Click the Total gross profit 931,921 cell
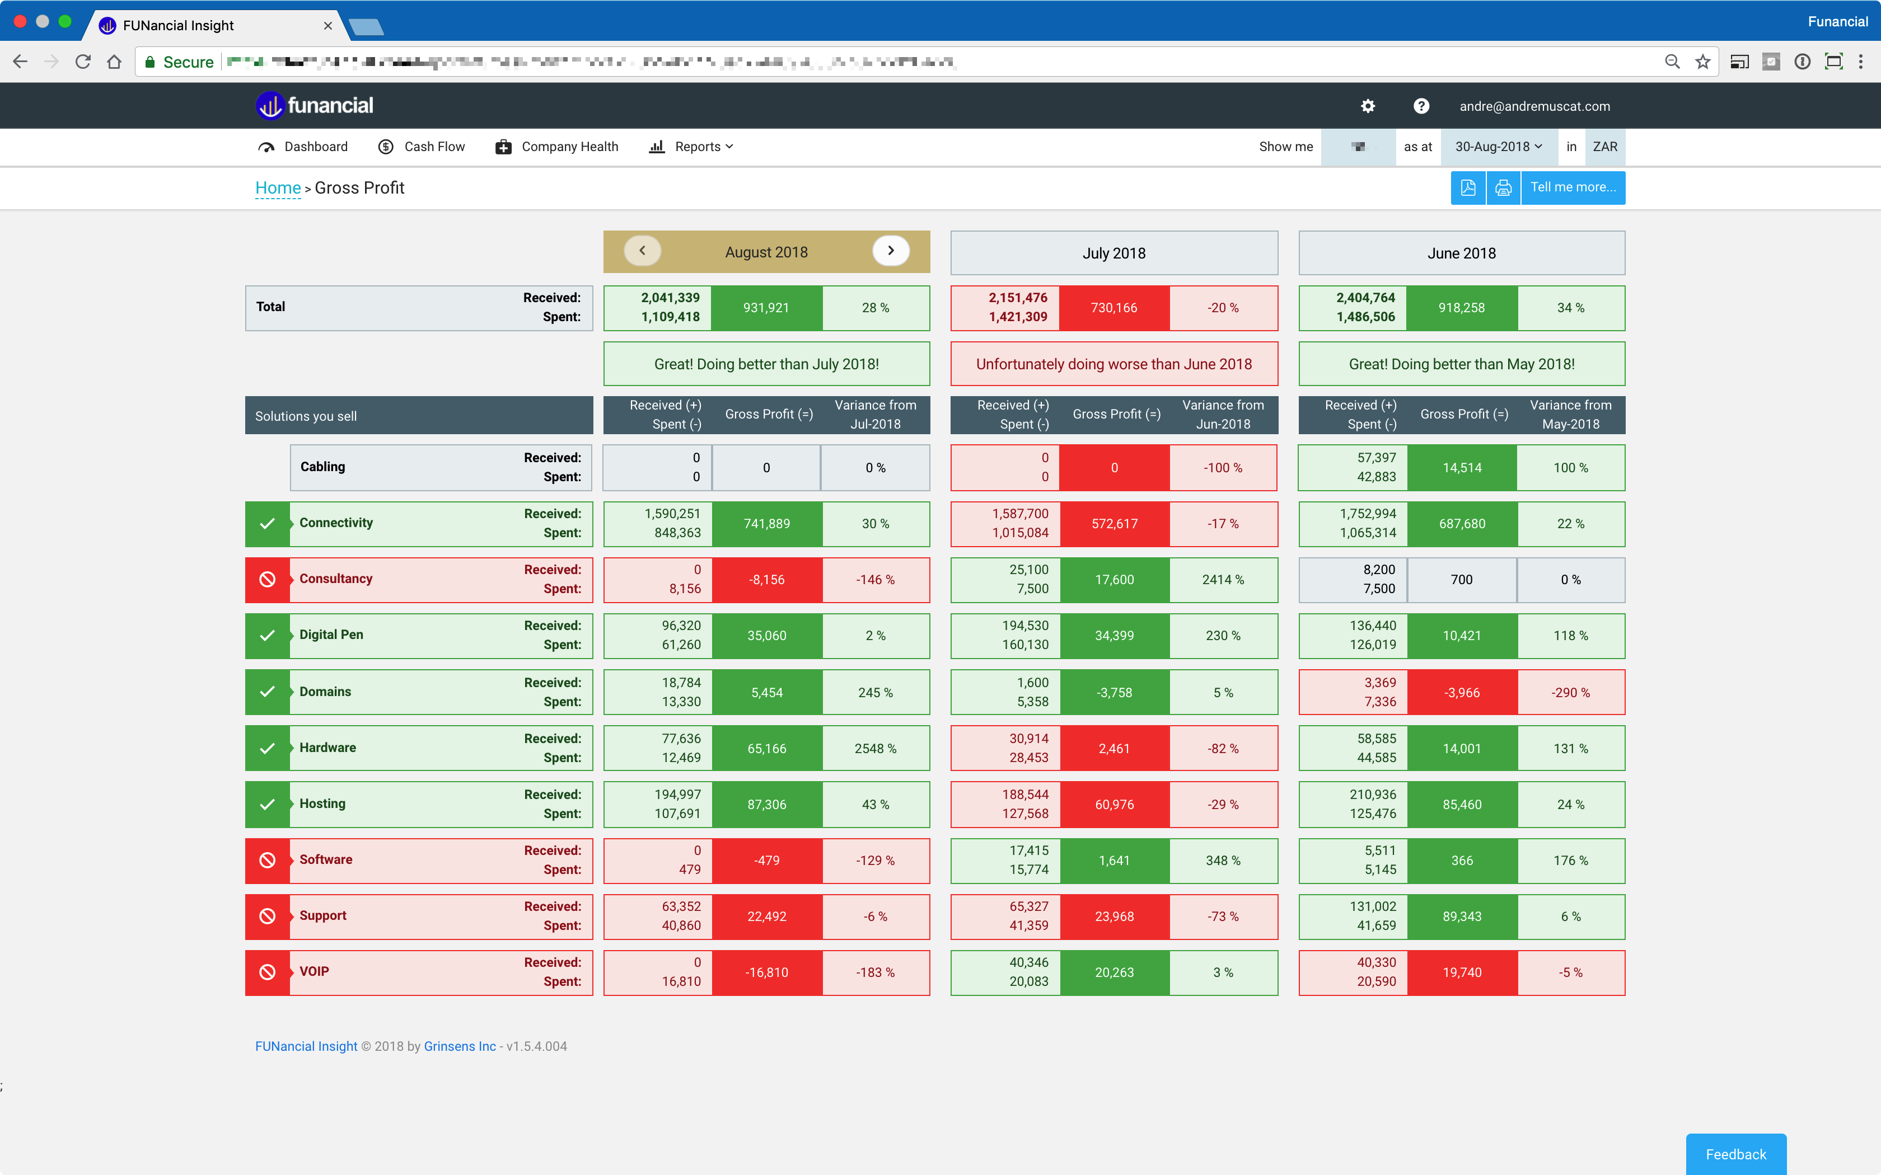The width and height of the screenshot is (1881, 1175). (766, 308)
